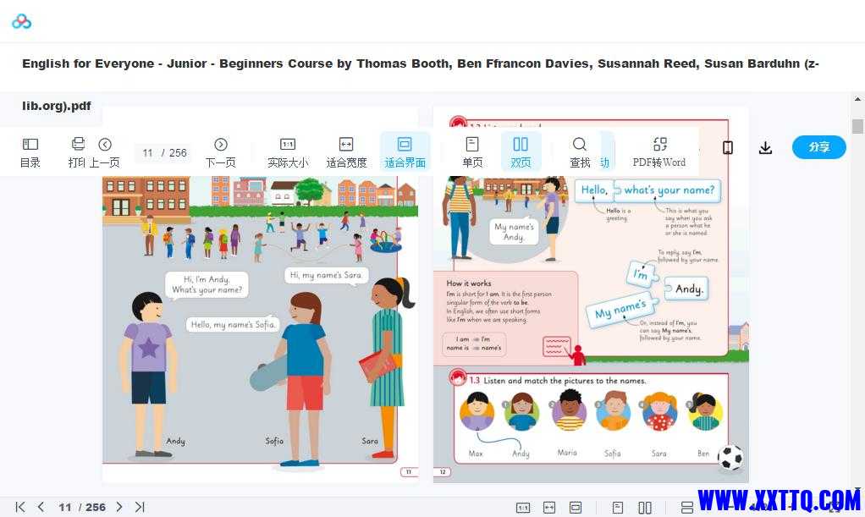The image size is (865, 517).
Task: Click the document title starting 'English for Everyone'
Action: 421,85
